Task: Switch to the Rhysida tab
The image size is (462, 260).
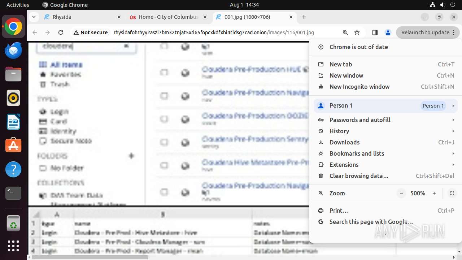Action: coord(82,17)
